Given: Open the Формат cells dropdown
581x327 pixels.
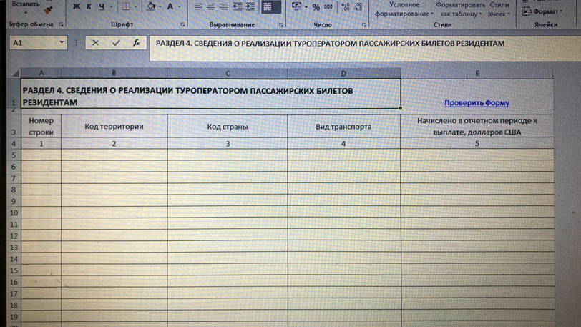Looking at the screenshot, I should (546, 11).
